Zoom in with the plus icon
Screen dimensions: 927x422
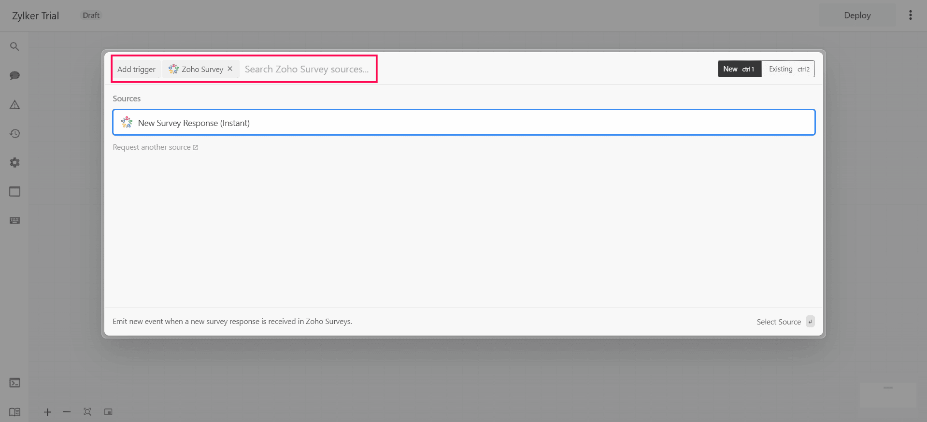pos(47,412)
